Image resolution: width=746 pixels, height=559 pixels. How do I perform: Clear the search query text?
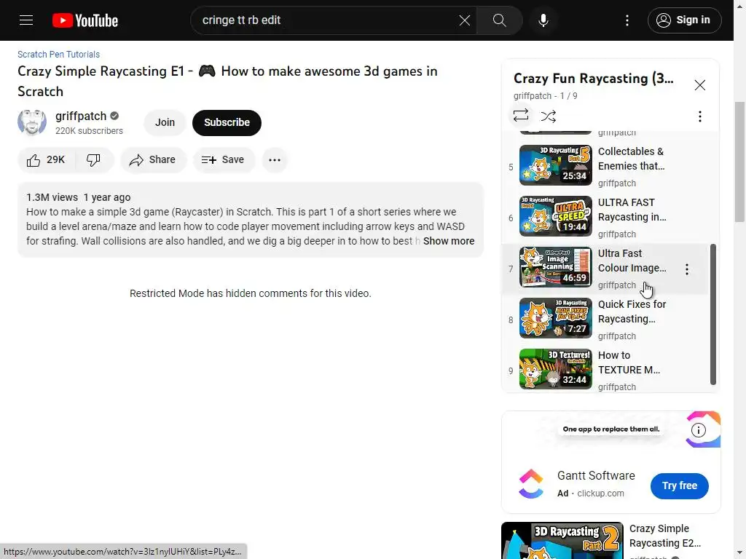[464, 20]
